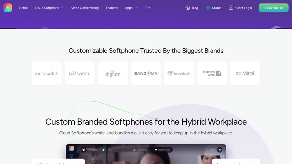The height and width of the screenshot is (164, 292).
Task: Expand the Apps dropdown chevron
Action: 136,8
